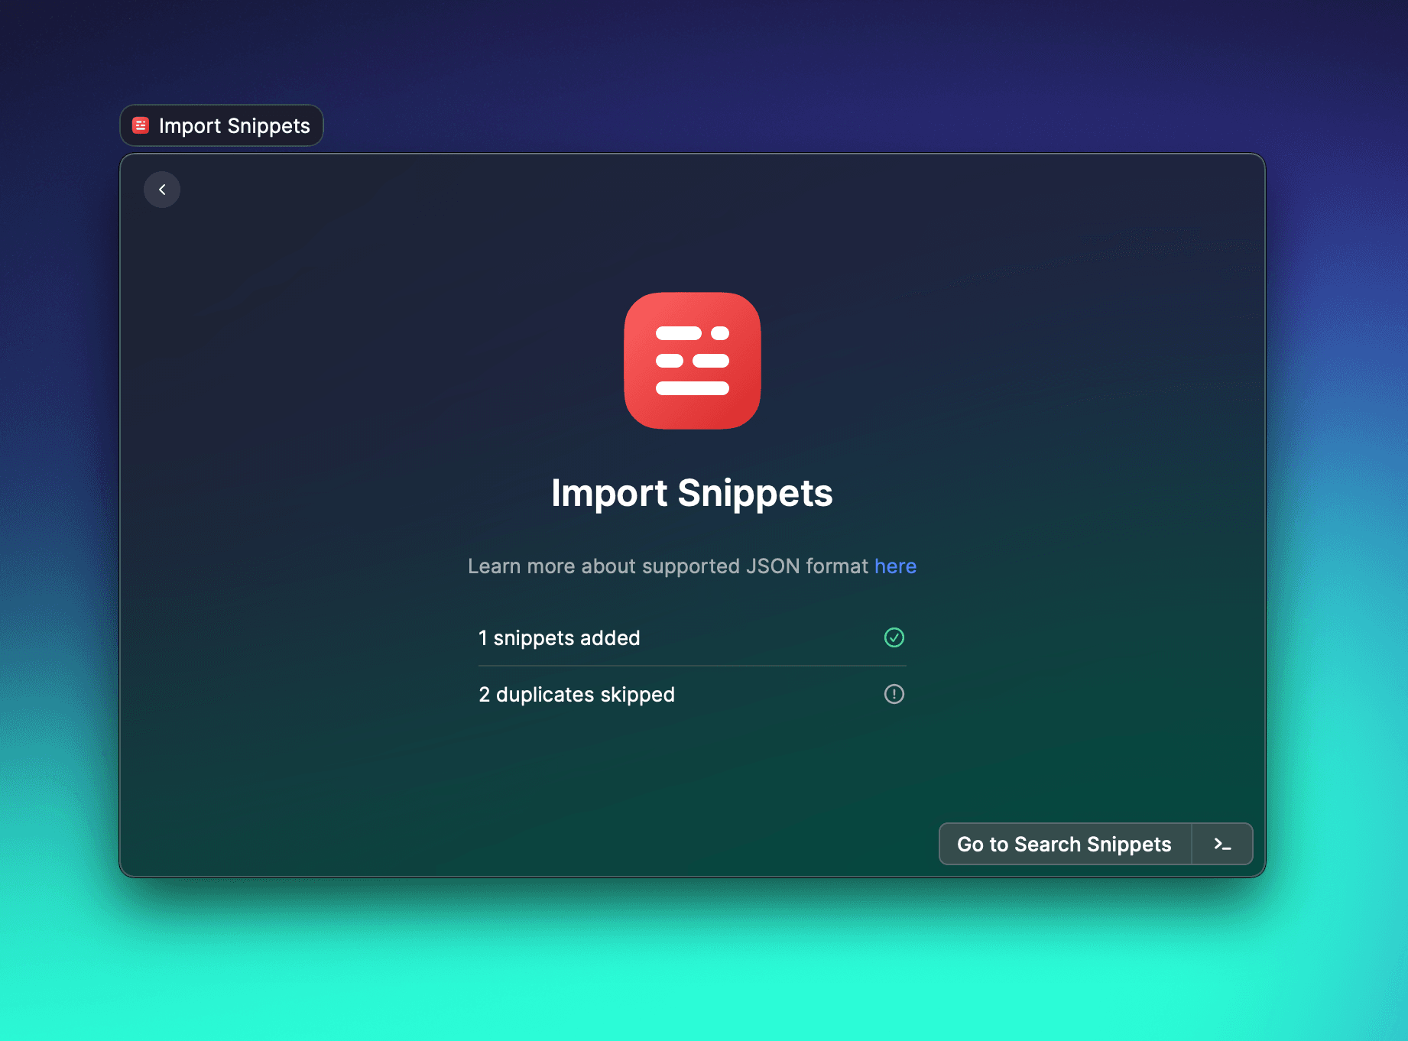Image resolution: width=1408 pixels, height=1041 pixels.
Task: Click the Snippets icon inside the top-left chip
Action: click(x=141, y=125)
